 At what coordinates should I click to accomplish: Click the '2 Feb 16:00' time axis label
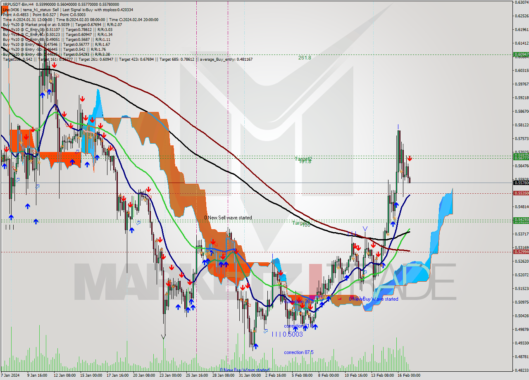coord(276,376)
